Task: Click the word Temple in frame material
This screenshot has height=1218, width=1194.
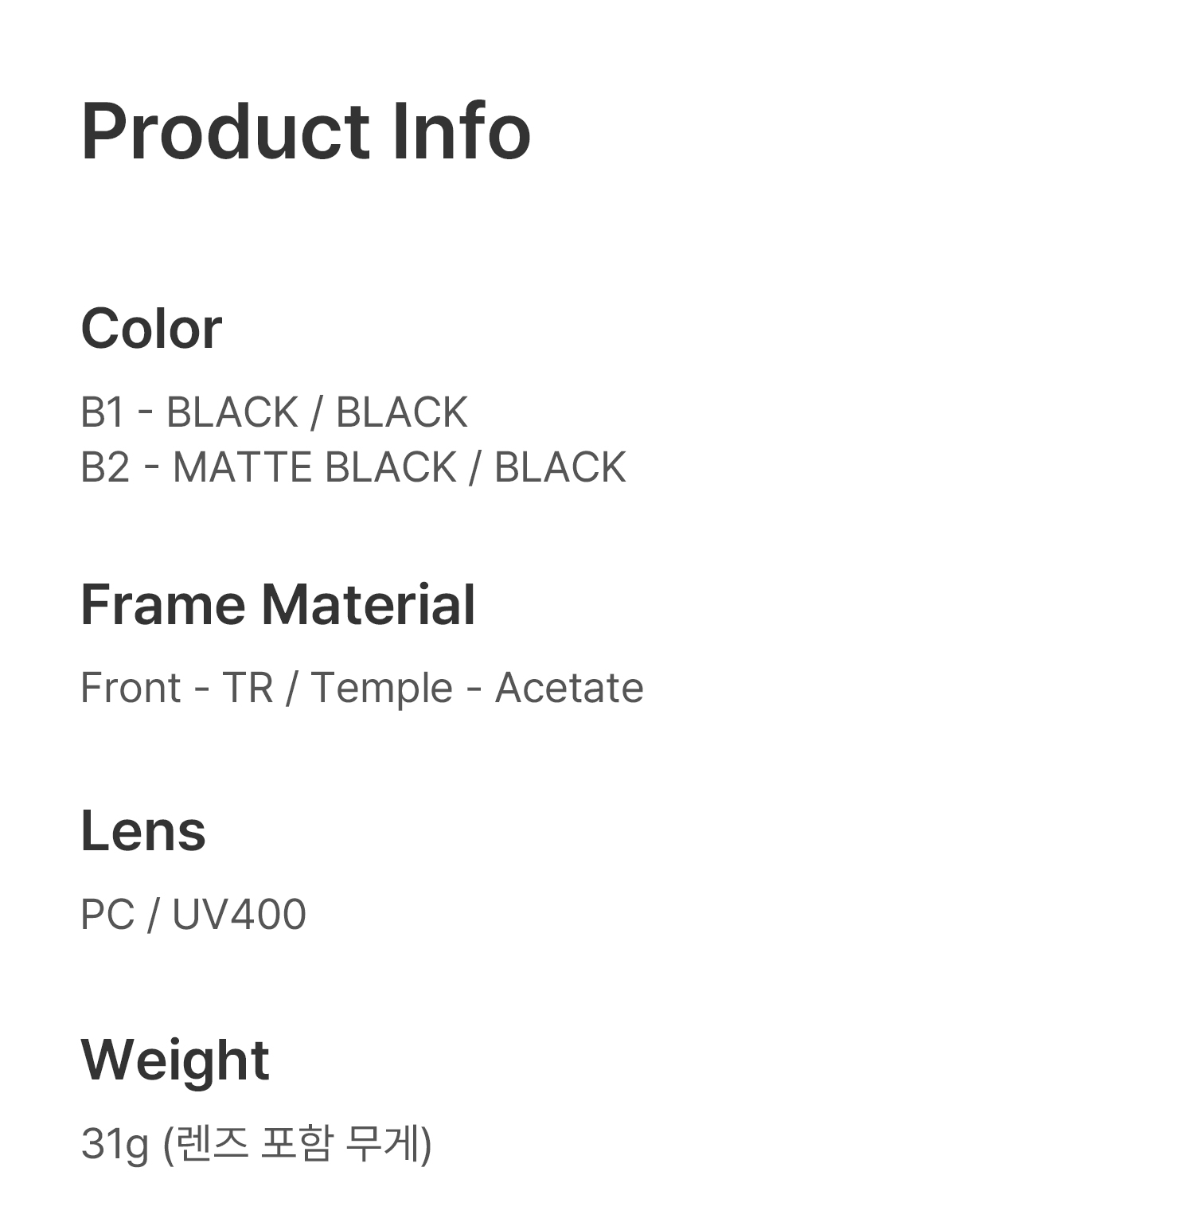Action: pos(381,689)
